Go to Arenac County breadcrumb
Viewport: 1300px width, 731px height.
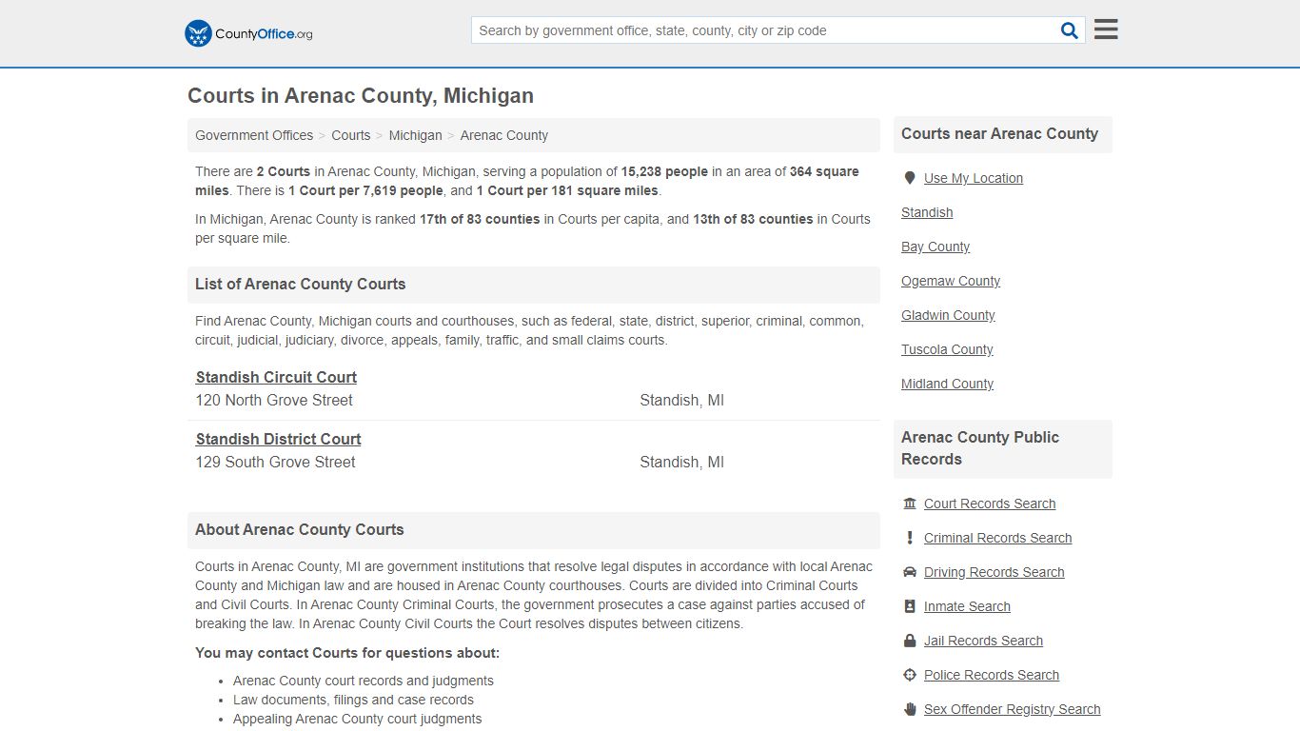coord(504,135)
